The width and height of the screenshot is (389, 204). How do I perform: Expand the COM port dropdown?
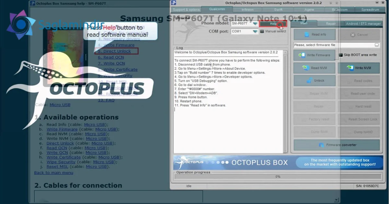[255, 31]
